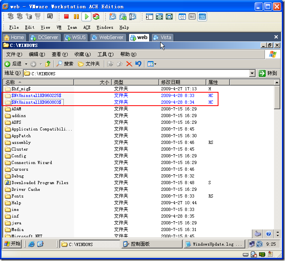This screenshot has width=285, height=261.
Task: Click the VMware status bar hard disk icon
Action: click(x=246, y=254)
